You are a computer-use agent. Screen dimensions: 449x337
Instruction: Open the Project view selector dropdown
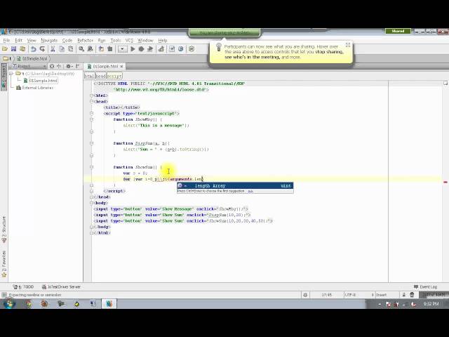[x=29, y=66]
